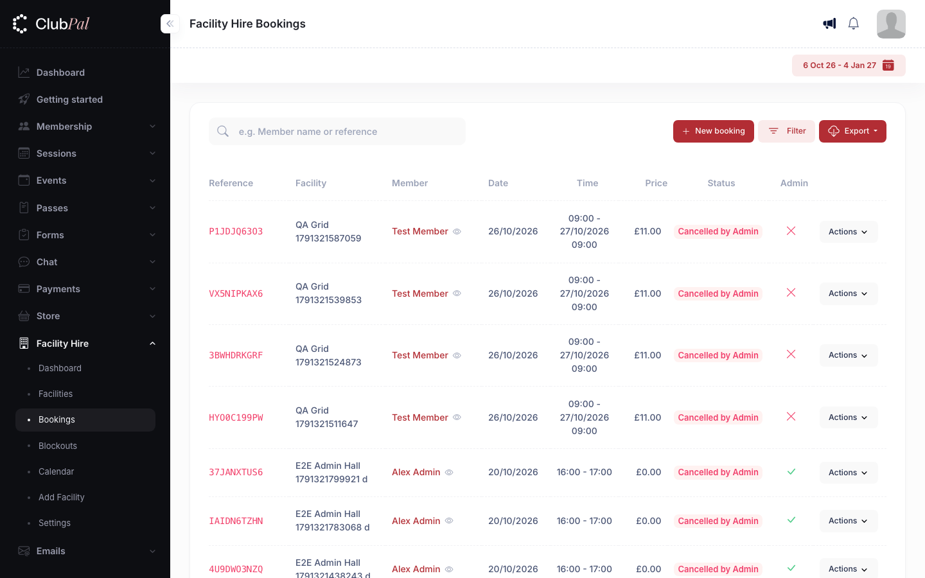Click the ClubPal logo

point(51,24)
